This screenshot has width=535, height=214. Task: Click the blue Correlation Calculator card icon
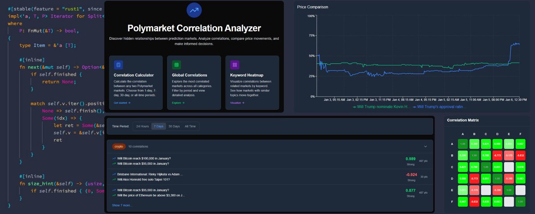tap(118, 65)
